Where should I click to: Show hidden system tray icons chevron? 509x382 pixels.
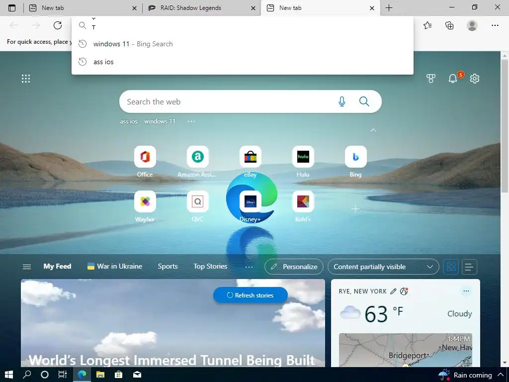500,375
